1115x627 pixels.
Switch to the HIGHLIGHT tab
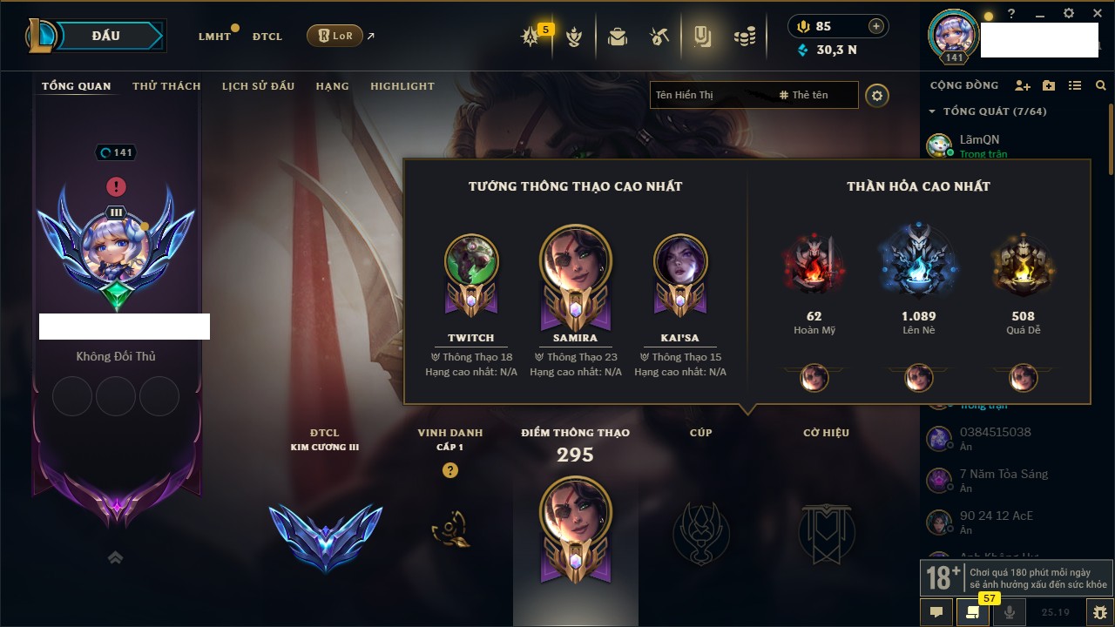pyautogui.click(x=402, y=86)
